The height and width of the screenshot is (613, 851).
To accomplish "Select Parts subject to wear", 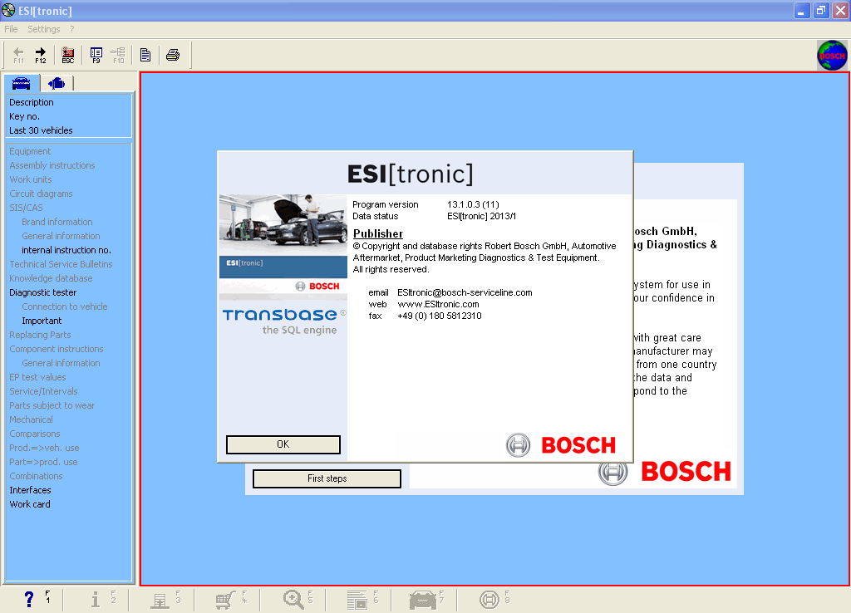I will click(x=52, y=405).
